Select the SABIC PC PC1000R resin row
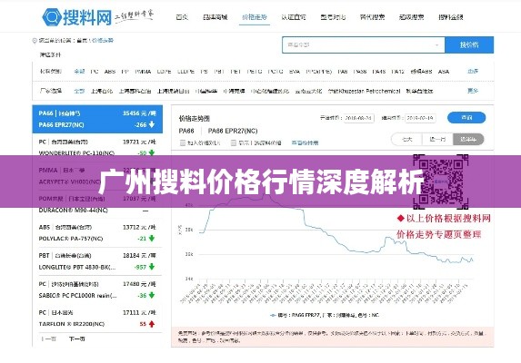521x363 pixels. tap(97, 289)
